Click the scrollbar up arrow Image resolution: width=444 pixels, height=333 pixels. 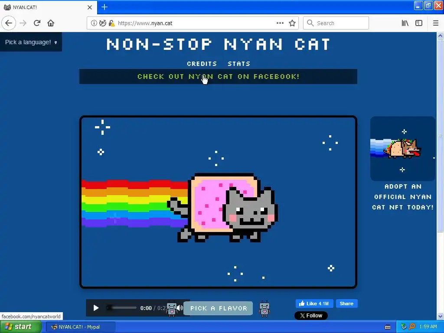[441, 36]
